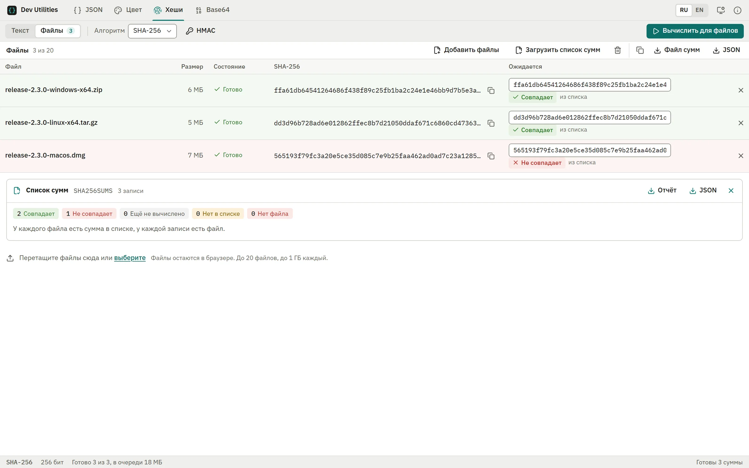Open the Цвет tab
Viewport: 749px width, 468px height.
[x=128, y=10]
